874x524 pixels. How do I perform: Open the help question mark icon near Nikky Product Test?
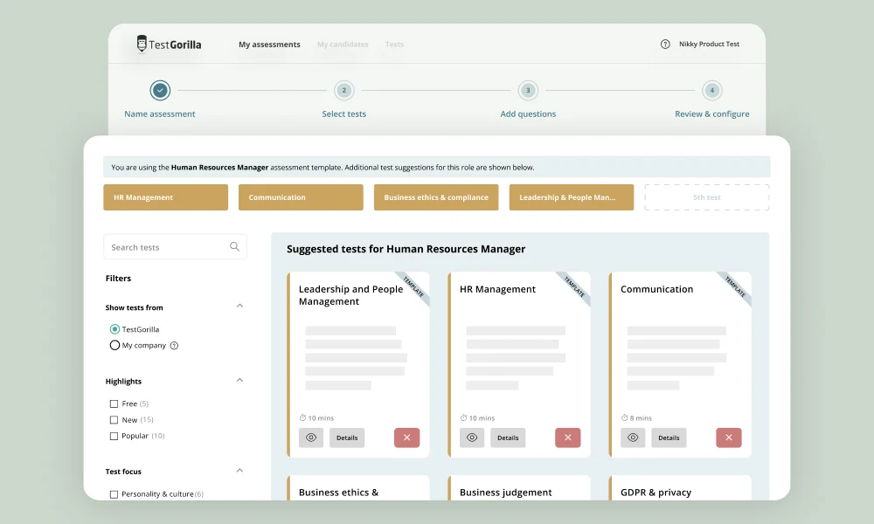coord(666,44)
